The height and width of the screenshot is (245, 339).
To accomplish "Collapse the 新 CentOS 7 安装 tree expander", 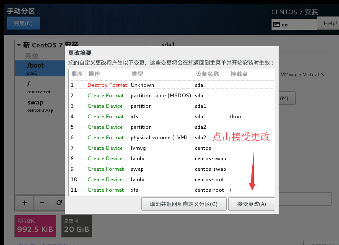I will [19, 45].
